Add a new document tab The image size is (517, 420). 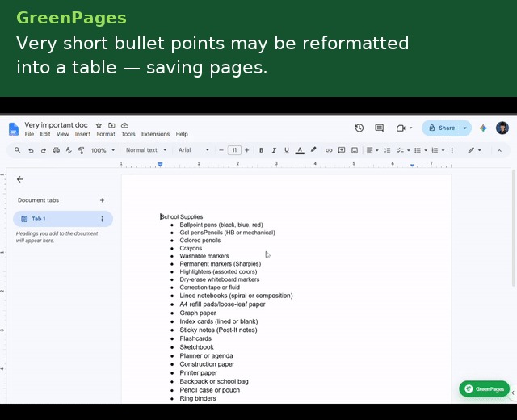tap(102, 200)
